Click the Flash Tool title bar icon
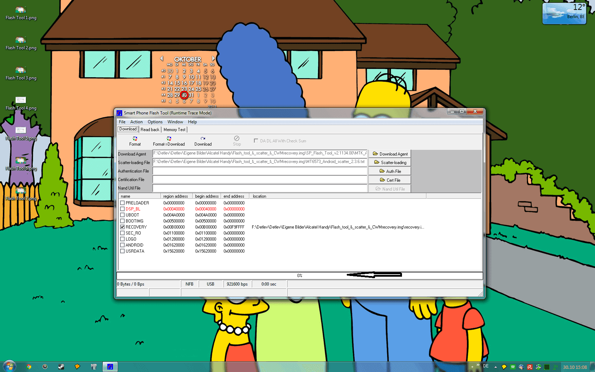595x372 pixels. [x=119, y=113]
